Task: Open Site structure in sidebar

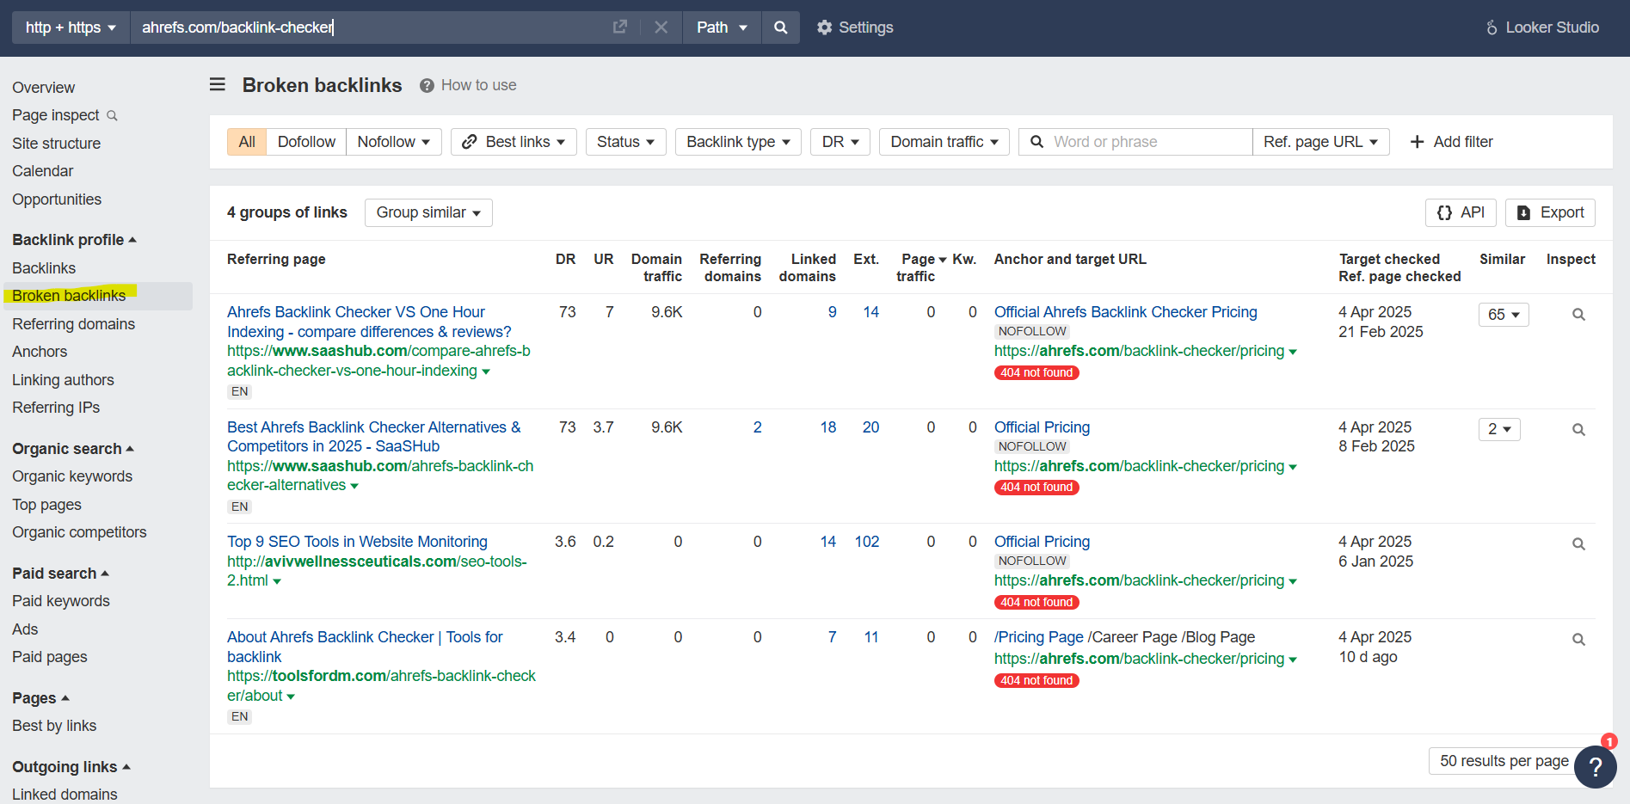Action: click(x=56, y=144)
